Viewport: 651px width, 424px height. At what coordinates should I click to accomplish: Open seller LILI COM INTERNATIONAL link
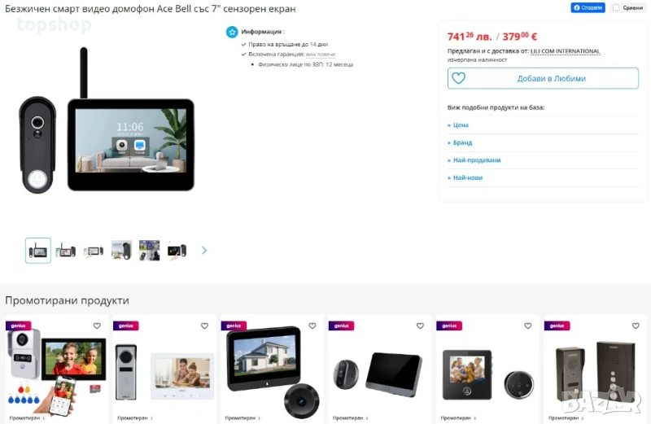[x=565, y=51]
